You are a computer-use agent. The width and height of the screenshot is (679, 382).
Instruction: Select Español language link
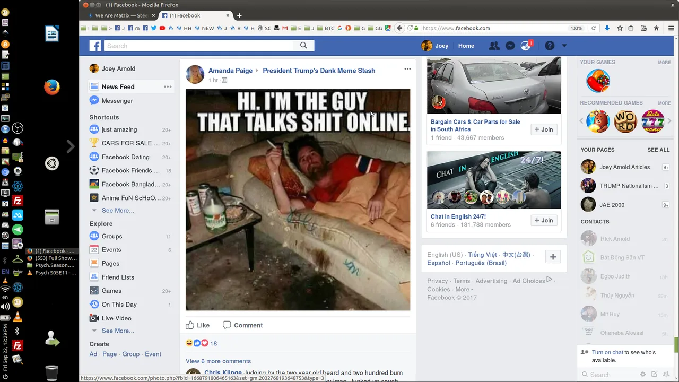click(439, 263)
